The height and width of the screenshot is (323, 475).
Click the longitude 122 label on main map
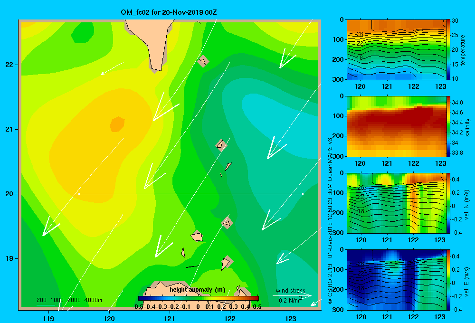tap(230, 318)
